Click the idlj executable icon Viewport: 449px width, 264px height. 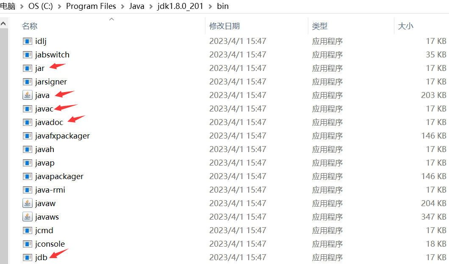point(27,41)
